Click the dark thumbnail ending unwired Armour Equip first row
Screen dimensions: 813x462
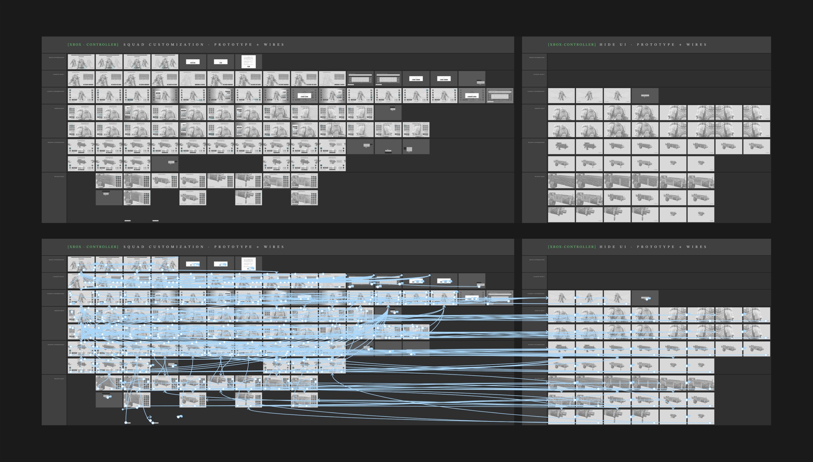coord(388,113)
